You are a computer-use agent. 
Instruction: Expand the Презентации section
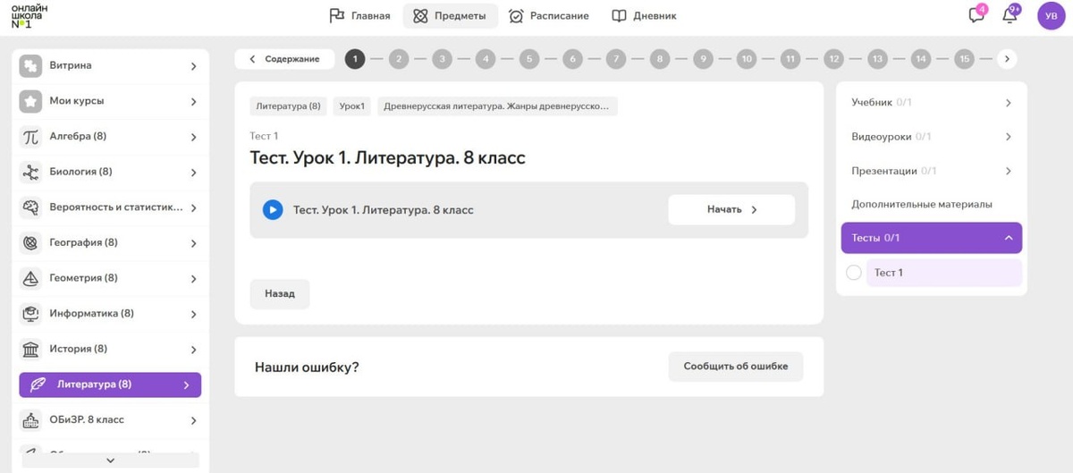point(932,171)
